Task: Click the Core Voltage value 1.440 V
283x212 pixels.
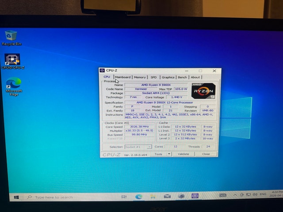Action: tap(176, 97)
